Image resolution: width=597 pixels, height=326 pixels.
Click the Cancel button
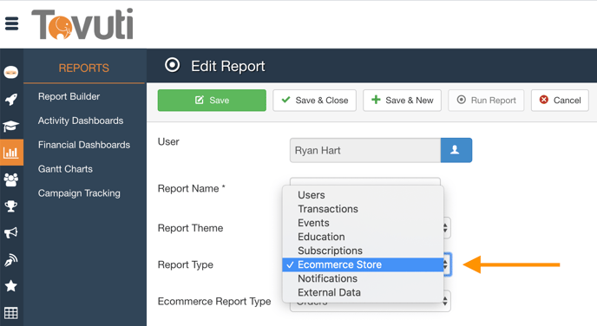pos(560,100)
